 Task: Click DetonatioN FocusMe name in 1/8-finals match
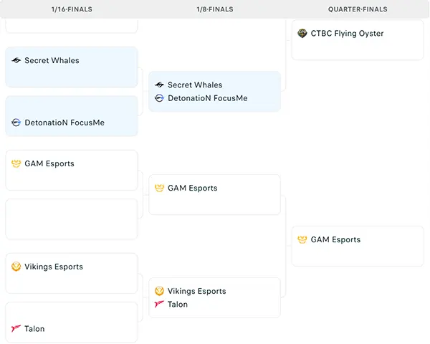click(208, 98)
